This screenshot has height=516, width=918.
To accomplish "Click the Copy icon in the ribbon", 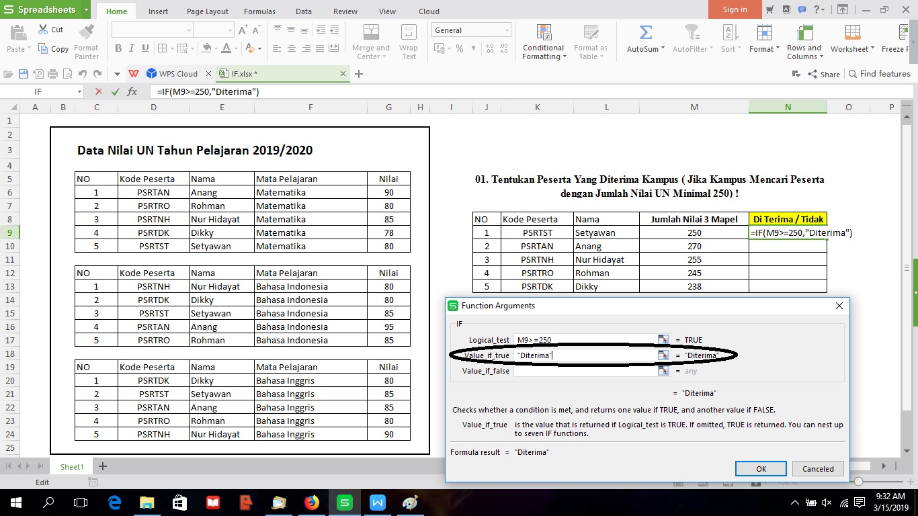I will [44, 48].
